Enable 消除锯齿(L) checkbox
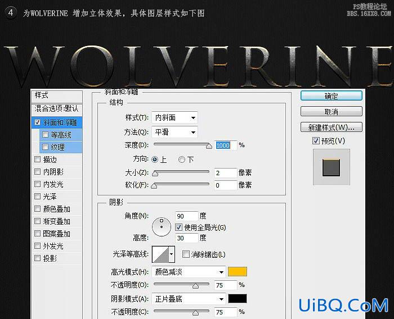 tap(186, 254)
